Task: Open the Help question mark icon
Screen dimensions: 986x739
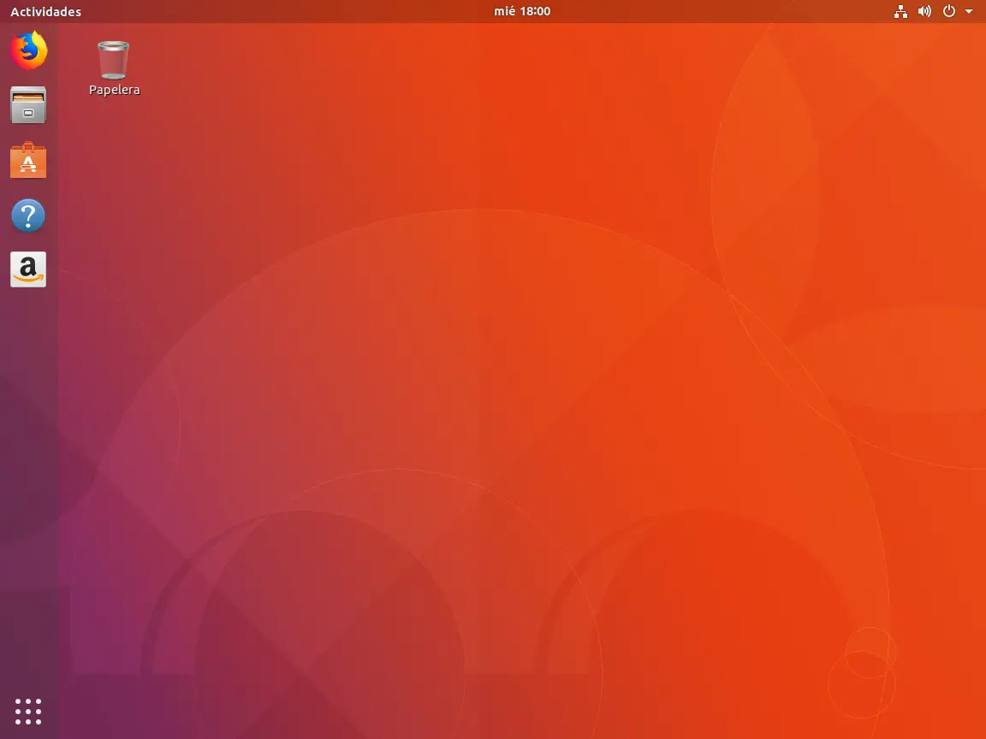Action: coord(28,216)
